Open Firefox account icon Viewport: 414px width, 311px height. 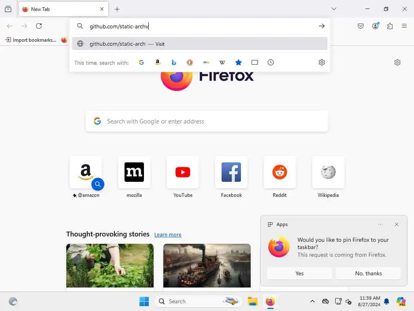click(376, 26)
